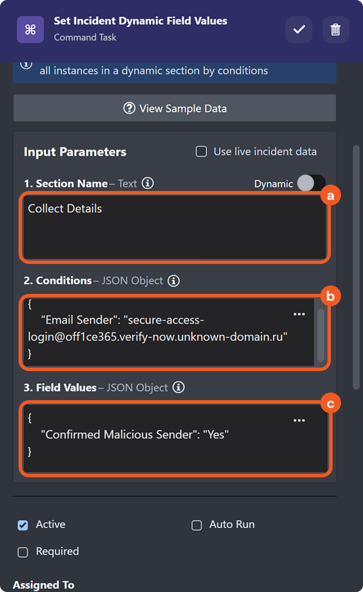363x592 pixels.
Task: Click the View Sample Data button
Action: pyautogui.click(x=174, y=108)
